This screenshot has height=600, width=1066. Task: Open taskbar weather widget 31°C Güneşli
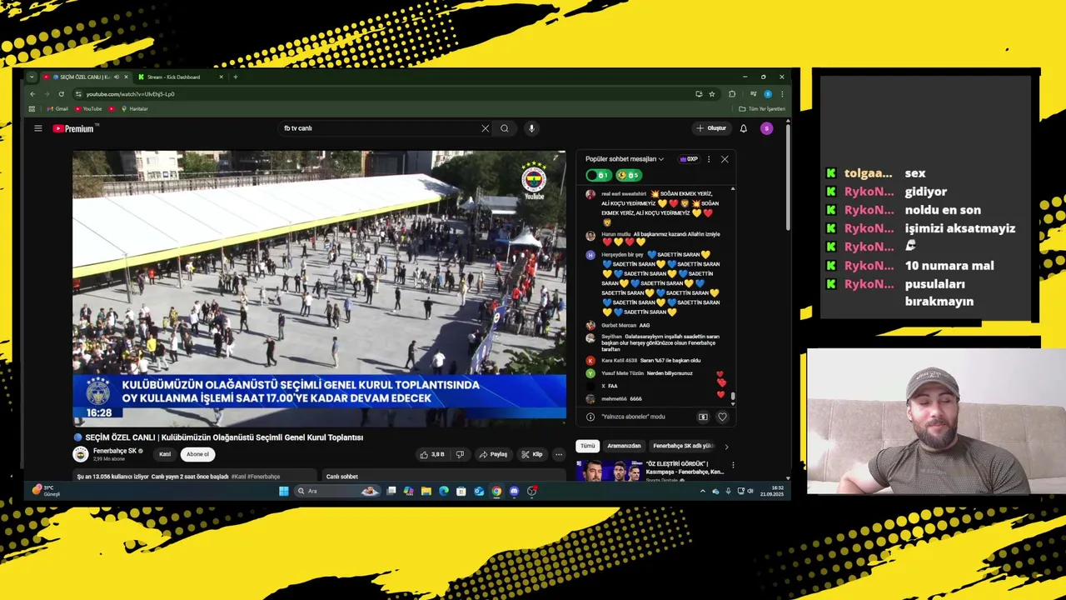coord(47,490)
